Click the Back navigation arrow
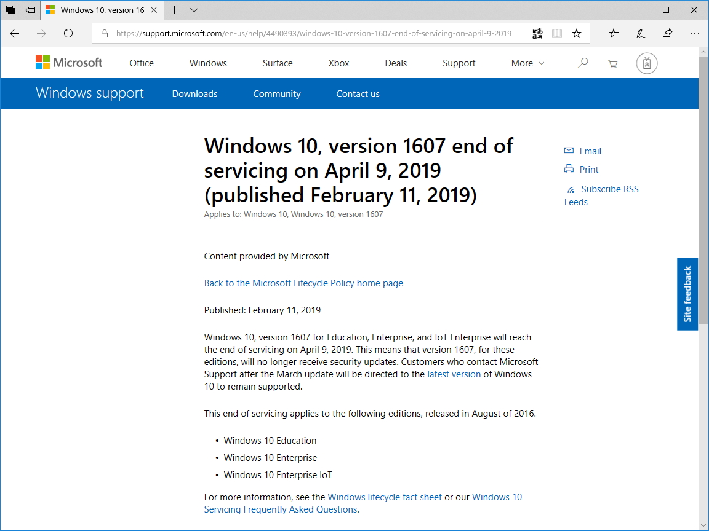This screenshot has height=531, width=709. 15,34
